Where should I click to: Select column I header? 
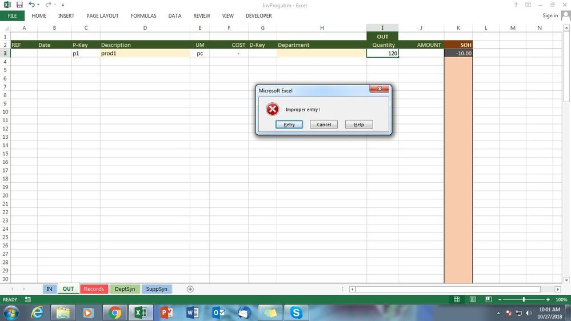[x=382, y=27]
